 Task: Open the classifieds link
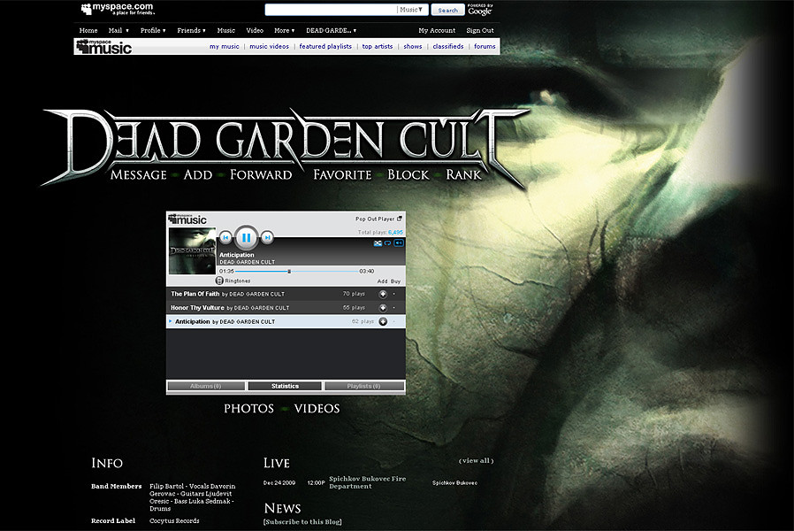[x=448, y=46]
